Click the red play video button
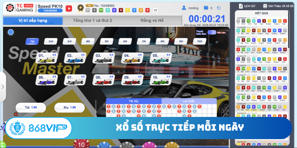Viewport: 297px width, 148px height. pyautogui.click(x=69, y=8)
